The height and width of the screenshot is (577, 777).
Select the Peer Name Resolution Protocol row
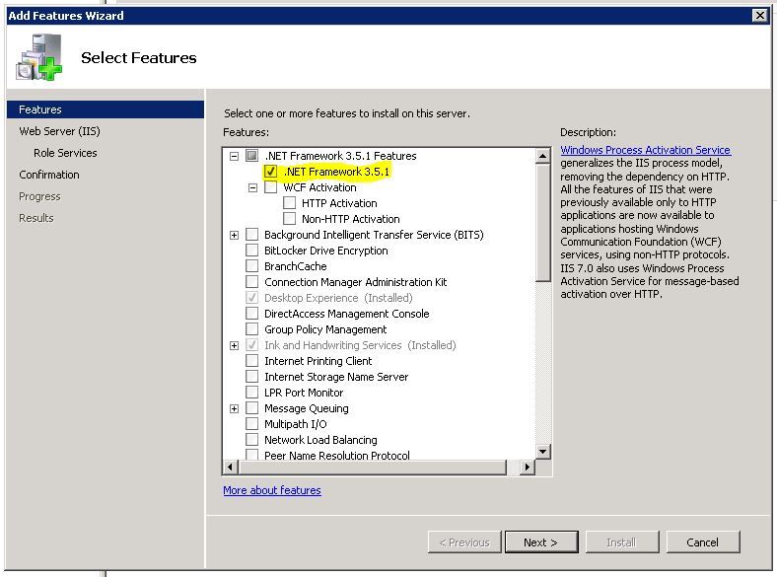click(x=337, y=455)
